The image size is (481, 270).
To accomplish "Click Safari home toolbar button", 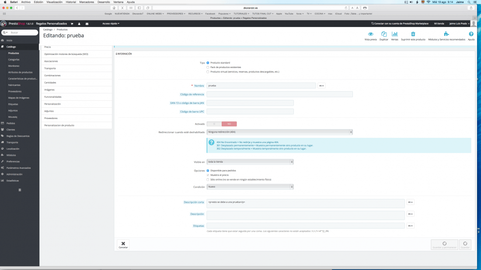I will pyautogui.click(x=114, y=8).
